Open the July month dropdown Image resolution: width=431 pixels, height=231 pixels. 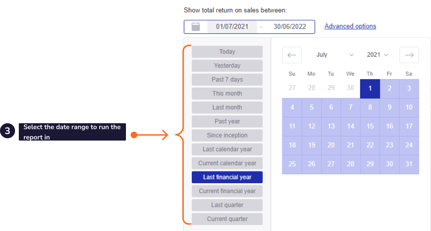[x=335, y=55]
